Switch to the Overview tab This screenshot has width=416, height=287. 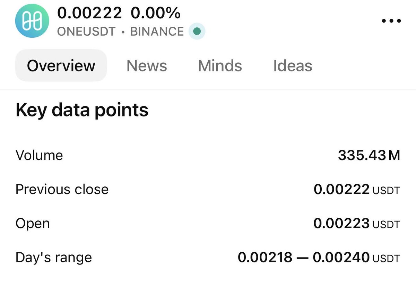[x=61, y=66]
